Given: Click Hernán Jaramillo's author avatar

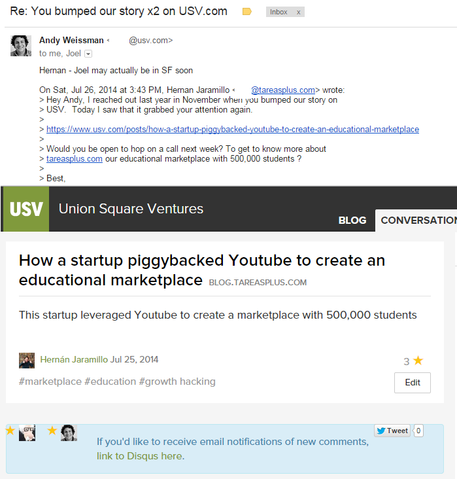Looking at the screenshot, I should click(x=27, y=360).
